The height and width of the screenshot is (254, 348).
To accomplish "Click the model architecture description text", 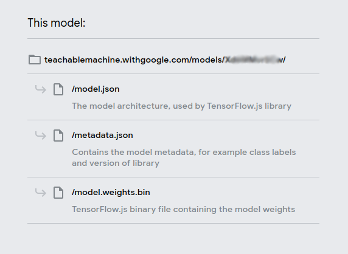I will tap(181, 106).
